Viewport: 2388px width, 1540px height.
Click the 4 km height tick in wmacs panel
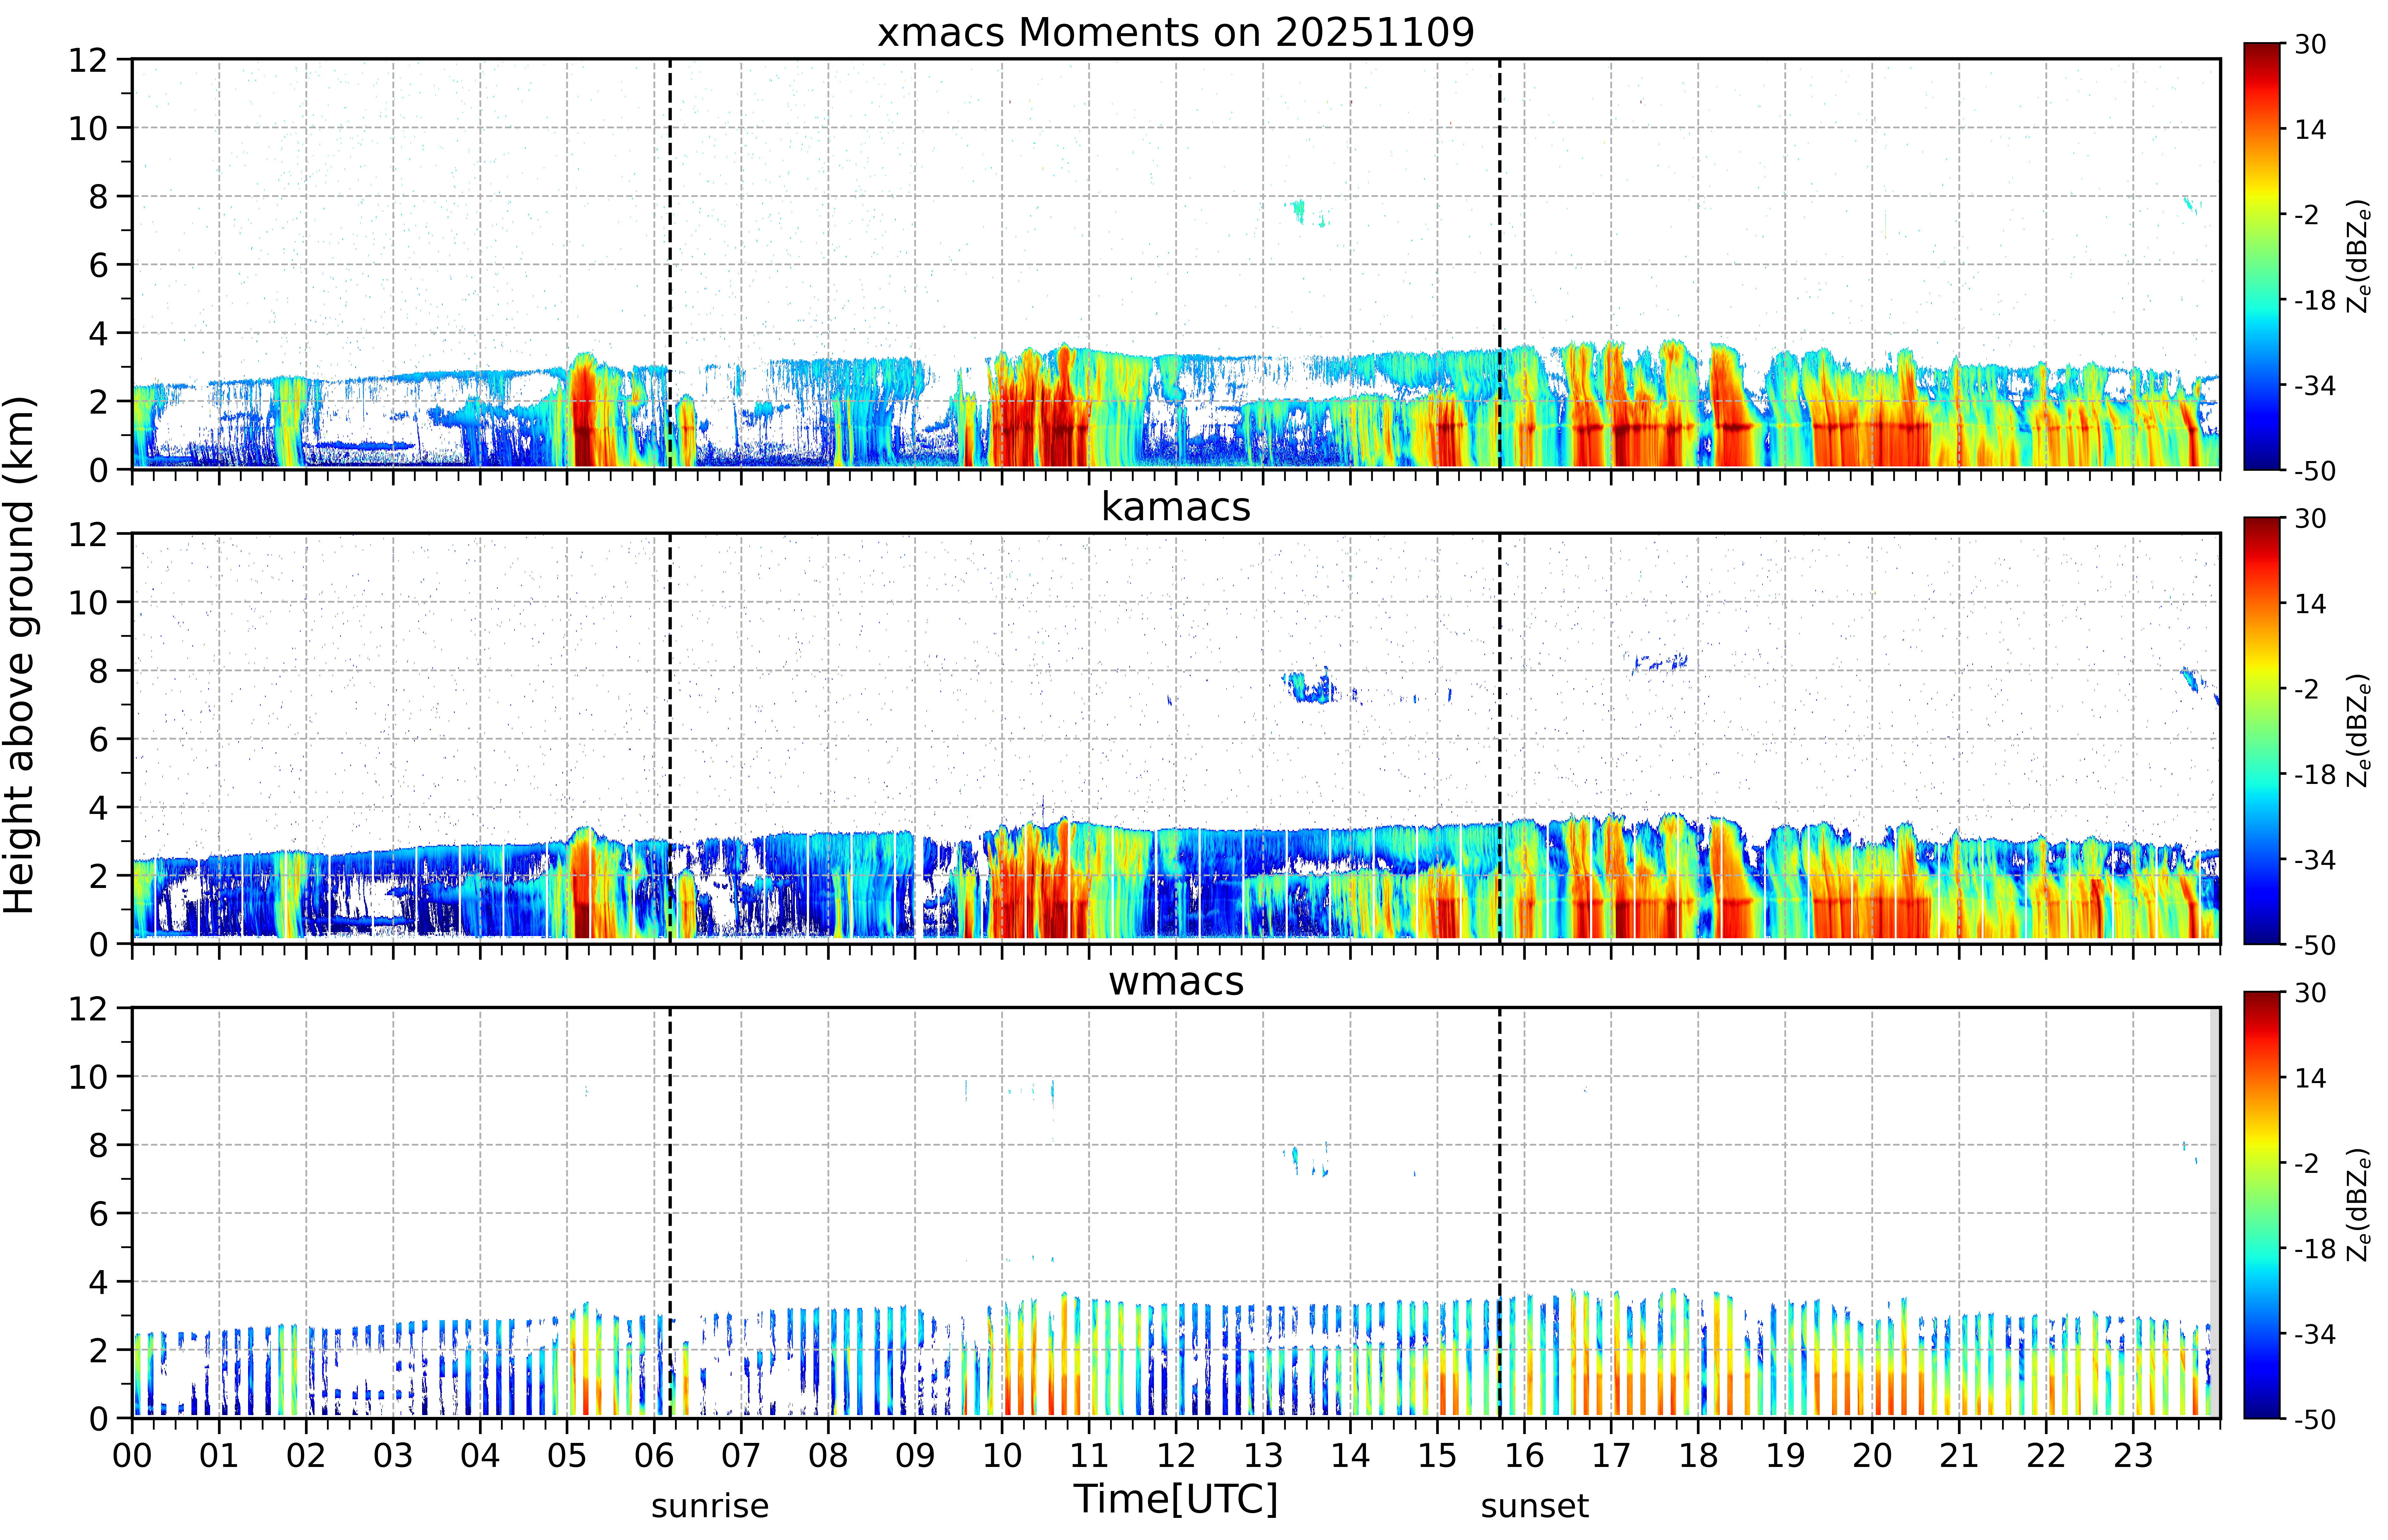pyautogui.click(x=98, y=1282)
